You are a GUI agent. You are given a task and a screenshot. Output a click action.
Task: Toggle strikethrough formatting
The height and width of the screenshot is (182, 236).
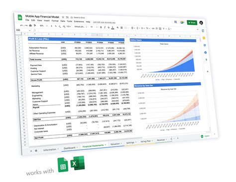pos(109,27)
